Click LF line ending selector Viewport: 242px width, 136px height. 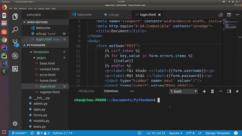coord(200,133)
